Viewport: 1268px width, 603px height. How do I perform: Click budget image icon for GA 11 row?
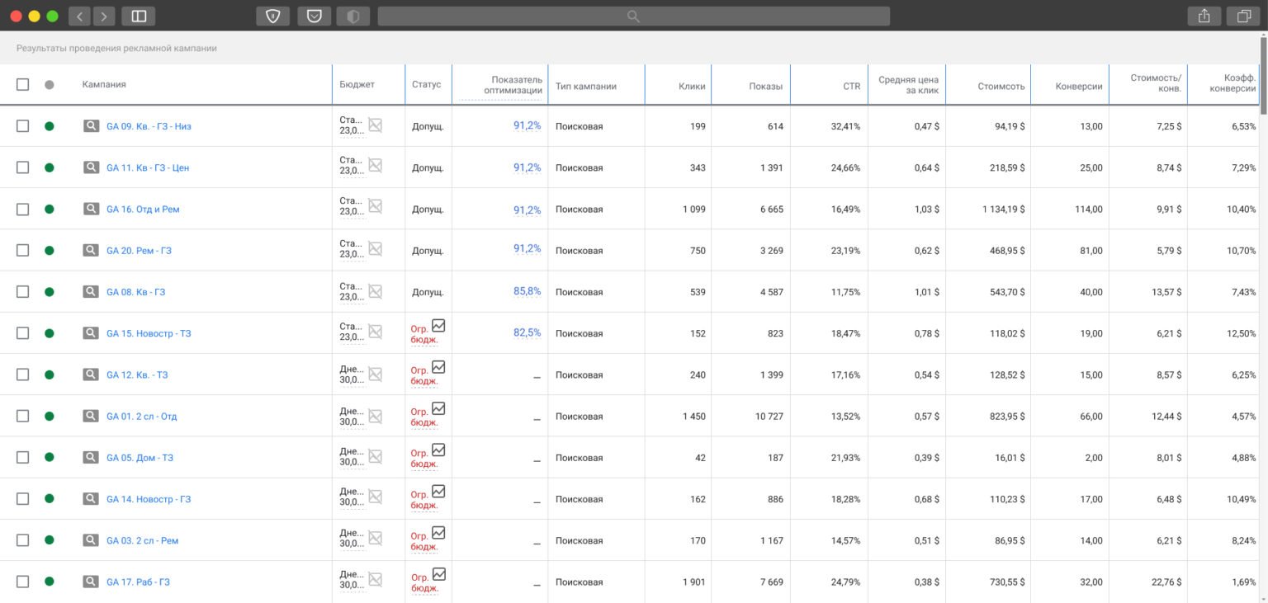click(375, 166)
